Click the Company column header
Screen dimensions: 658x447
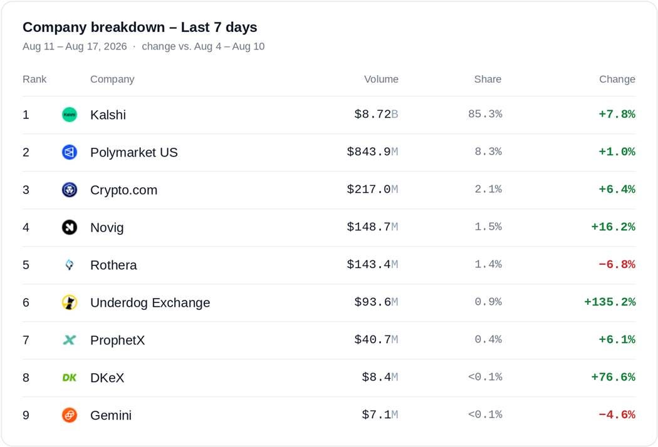point(112,80)
